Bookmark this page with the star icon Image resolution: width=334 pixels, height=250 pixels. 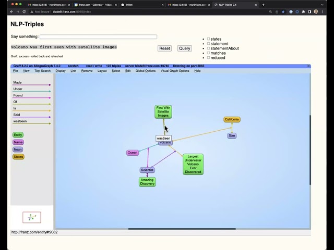pyautogui.click(x=283, y=12)
